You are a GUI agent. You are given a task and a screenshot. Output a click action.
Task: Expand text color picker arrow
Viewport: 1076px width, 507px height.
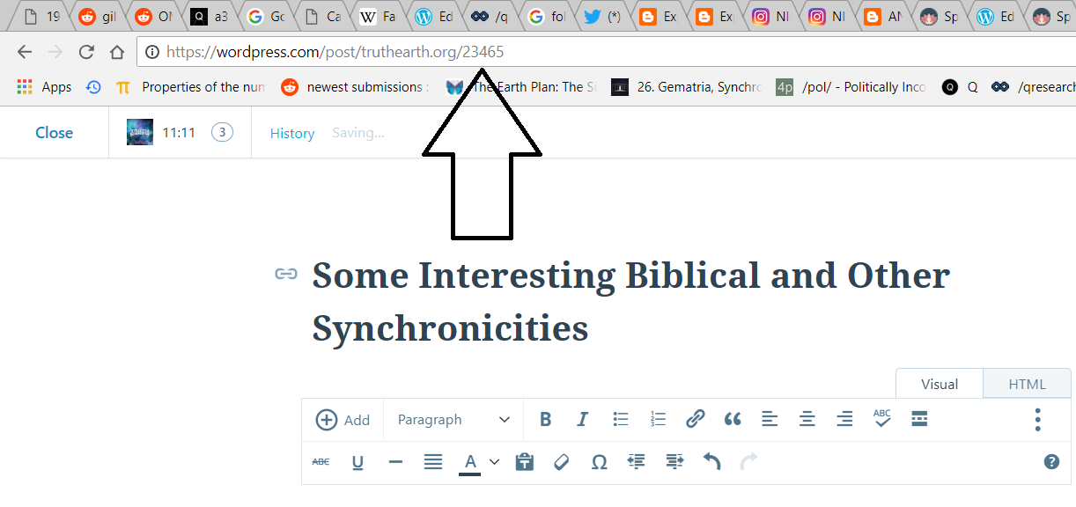click(x=495, y=462)
